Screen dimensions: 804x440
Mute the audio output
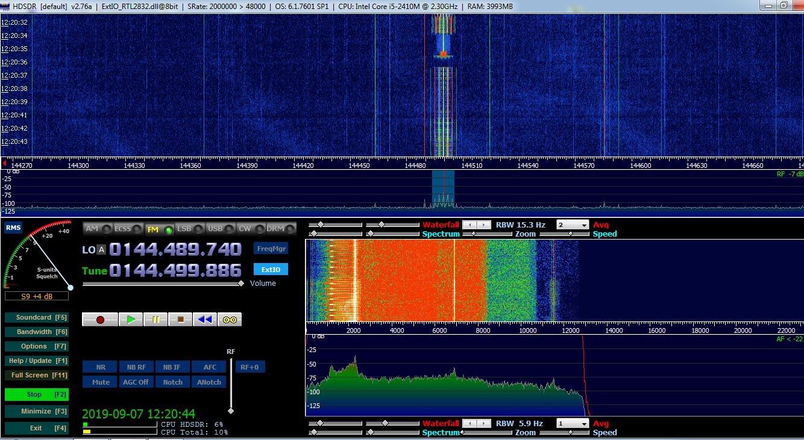101,382
